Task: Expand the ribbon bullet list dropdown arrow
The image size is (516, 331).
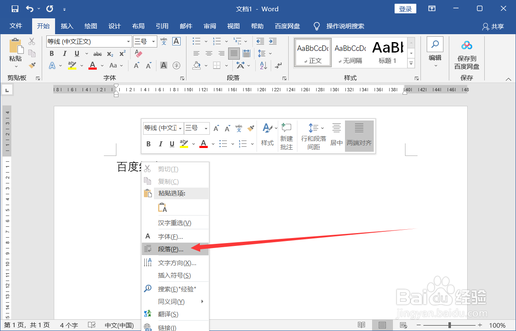Action: (x=205, y=41)
